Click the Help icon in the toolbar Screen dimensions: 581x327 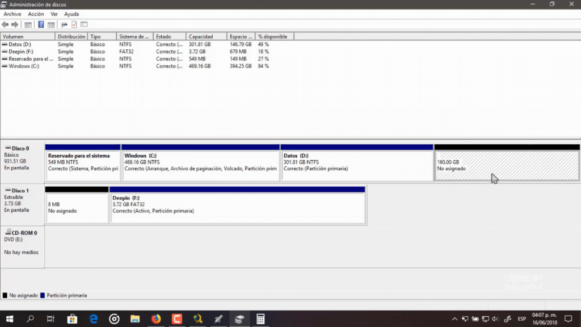tap(41, 24)
